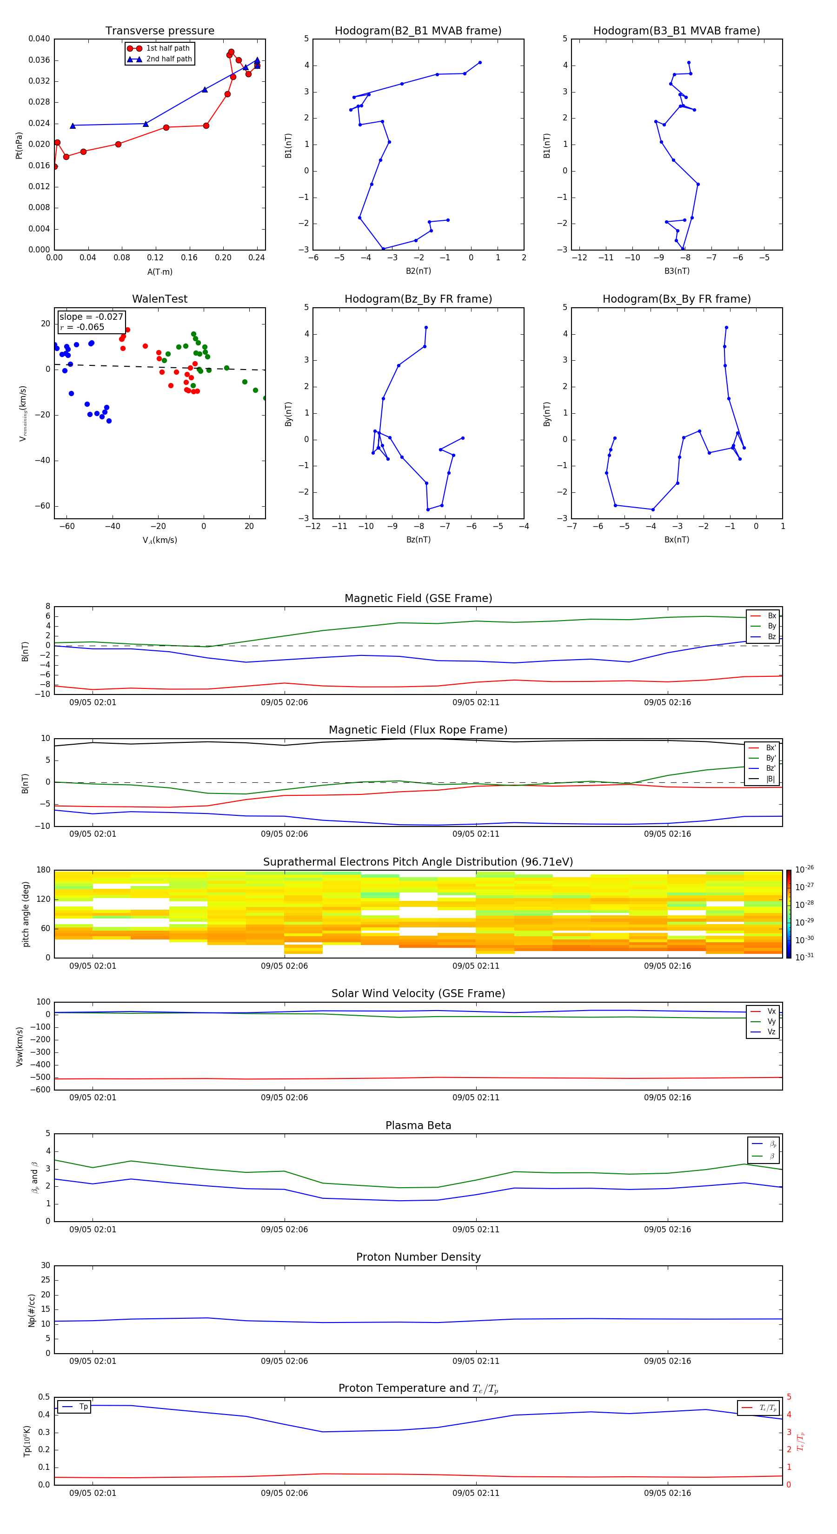This screenshot has width=837, height=1534.
Task: Click the 'Proton Temperature and Te/Tp' title
Action: (x=418, y=1389)
